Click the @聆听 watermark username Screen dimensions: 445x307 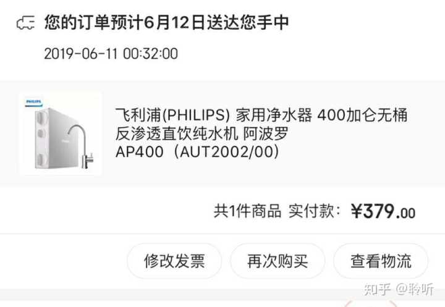415,290
